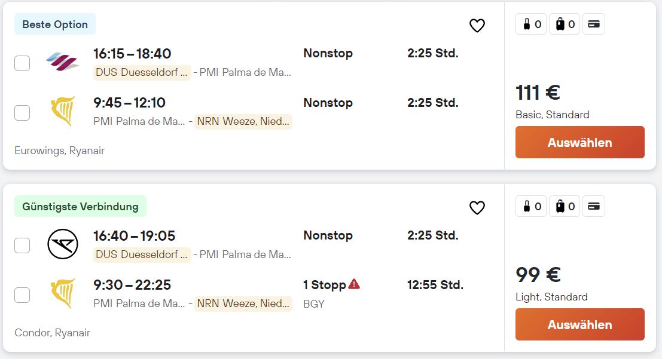Click the Günstigste Verbindung badge
This screenshot has height=359, width=662.
coord(80,206)
